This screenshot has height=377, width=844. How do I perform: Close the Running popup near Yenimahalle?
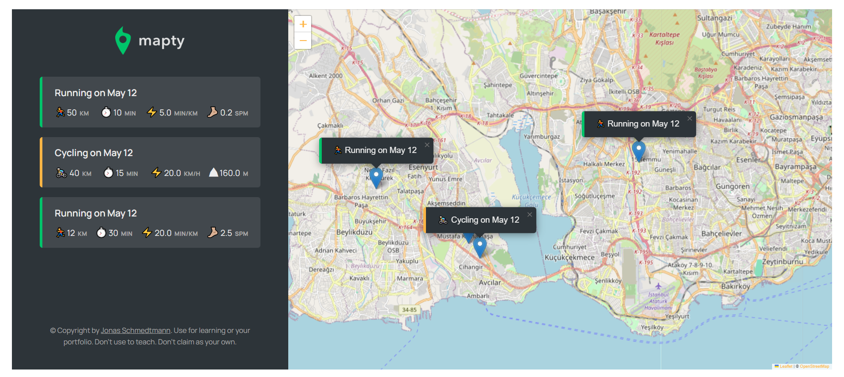(x=690, y=119)
